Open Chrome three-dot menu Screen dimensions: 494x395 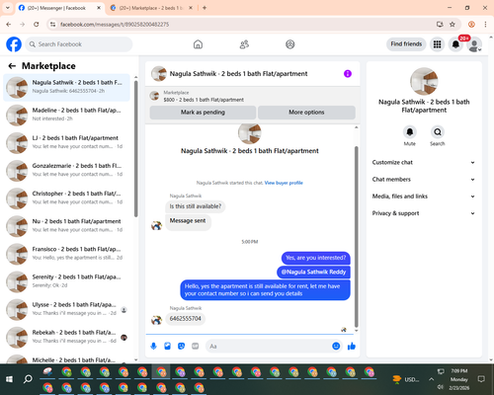point(485,25)
